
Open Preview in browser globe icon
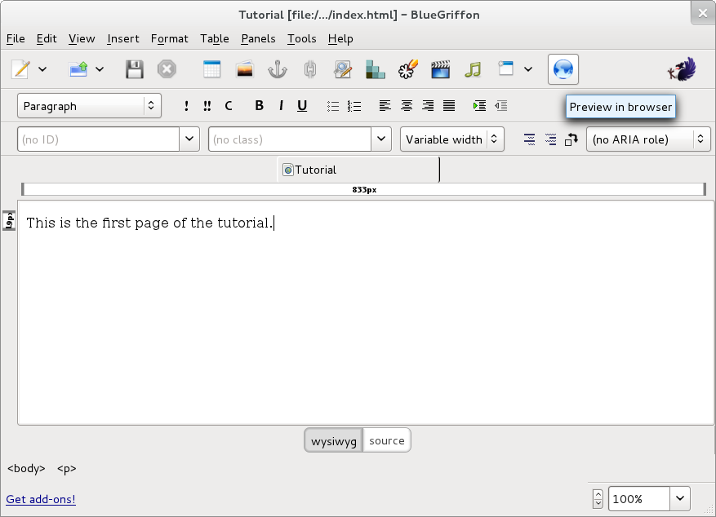[563, 69]
